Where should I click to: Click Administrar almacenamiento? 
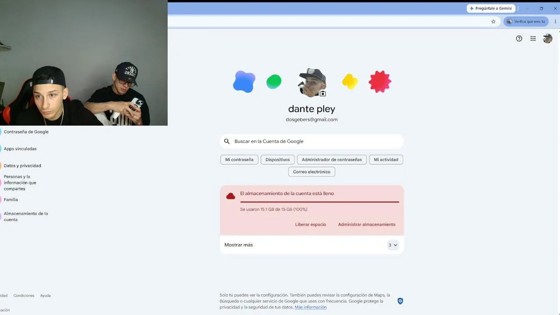367,224
